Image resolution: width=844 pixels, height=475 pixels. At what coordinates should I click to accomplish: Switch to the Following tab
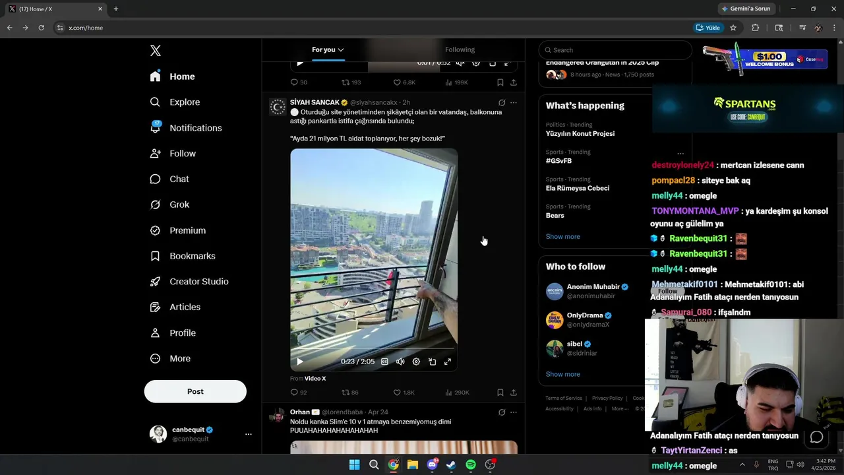coord(460,49)
